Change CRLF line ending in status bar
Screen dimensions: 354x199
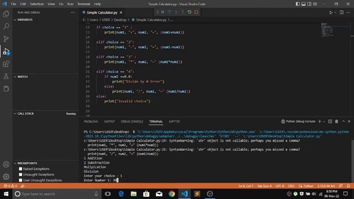coord(291,186)
